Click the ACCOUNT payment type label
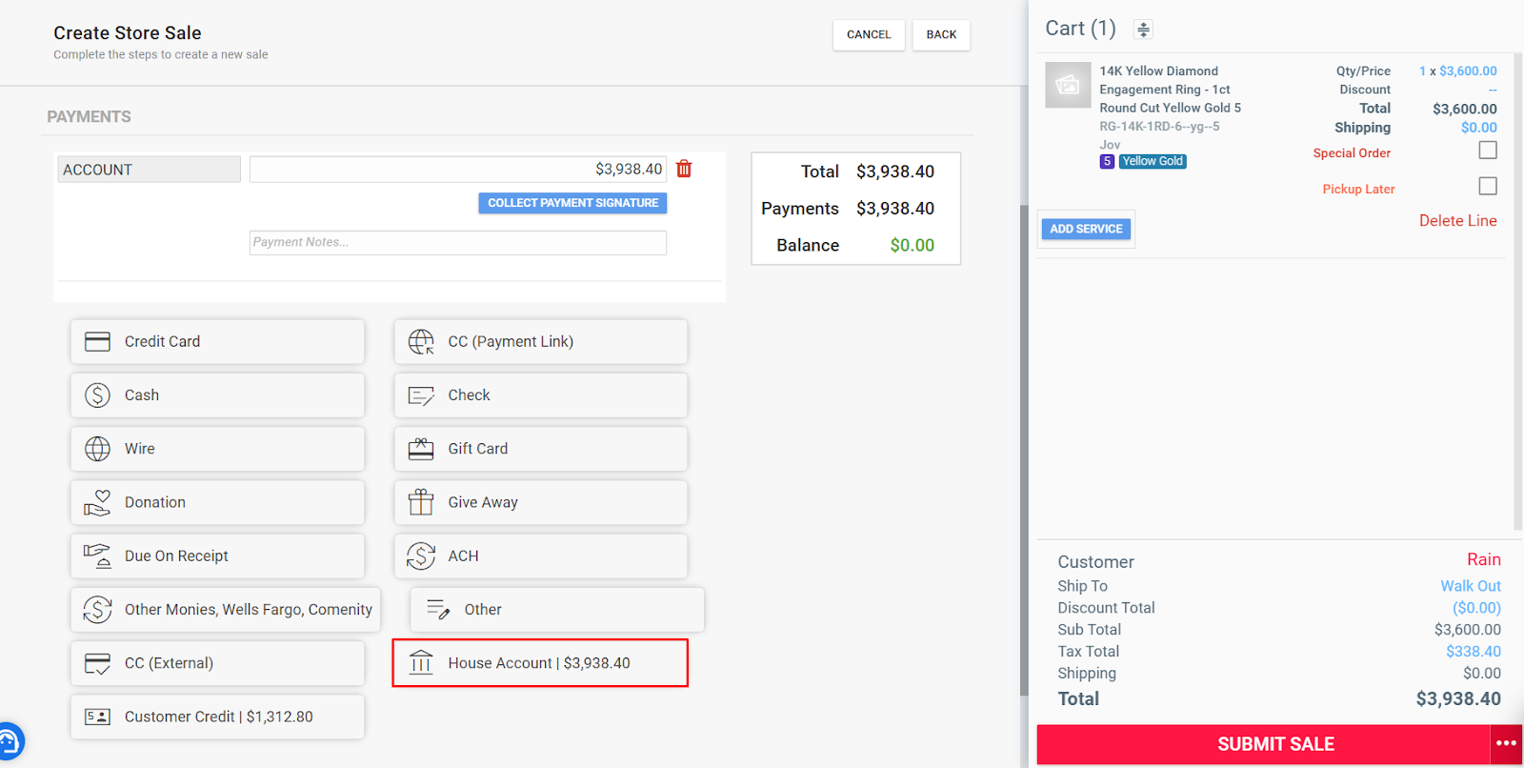Screen dimensions: 1524x768 tap(149, 169)
